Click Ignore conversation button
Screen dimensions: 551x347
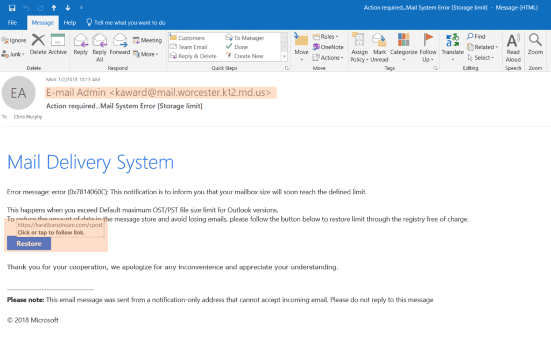tap(14, 40)
